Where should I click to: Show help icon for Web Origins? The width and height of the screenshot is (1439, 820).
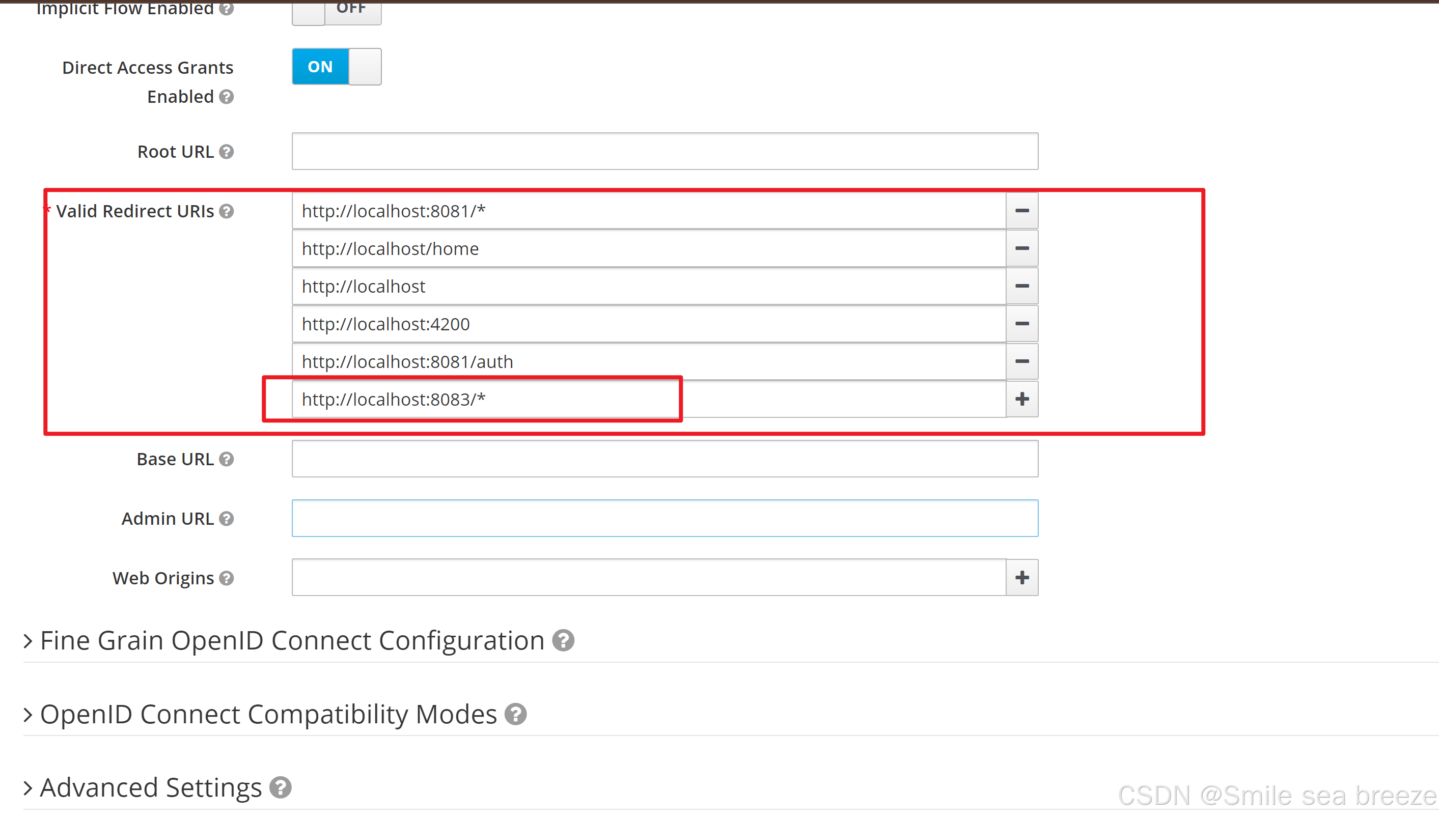(227, 578)
